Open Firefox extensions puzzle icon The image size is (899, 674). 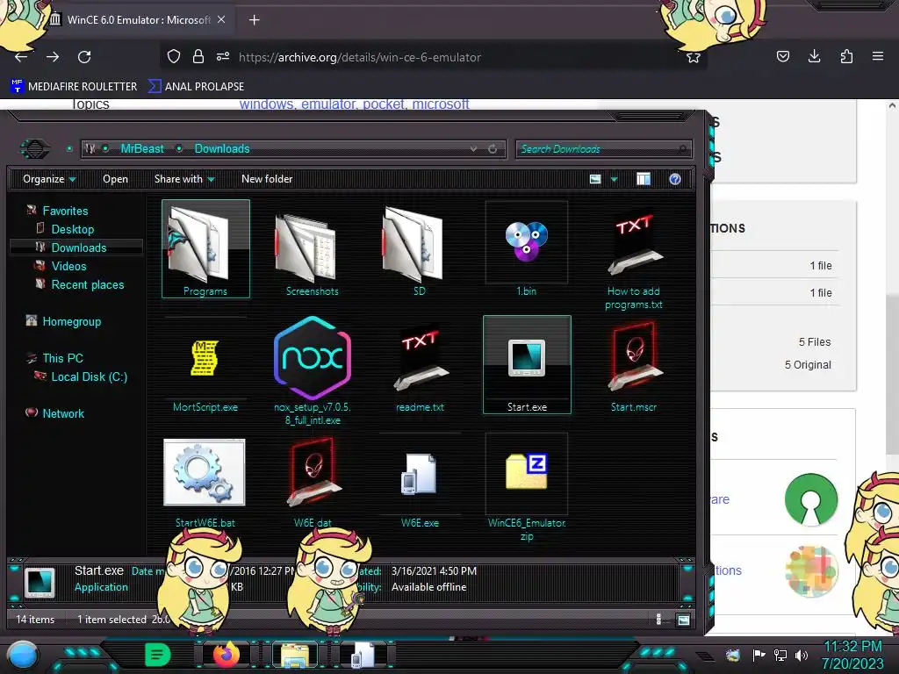pos(846,56)
